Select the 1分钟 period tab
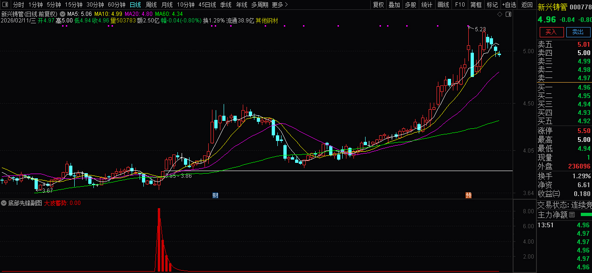 (35, 5)
